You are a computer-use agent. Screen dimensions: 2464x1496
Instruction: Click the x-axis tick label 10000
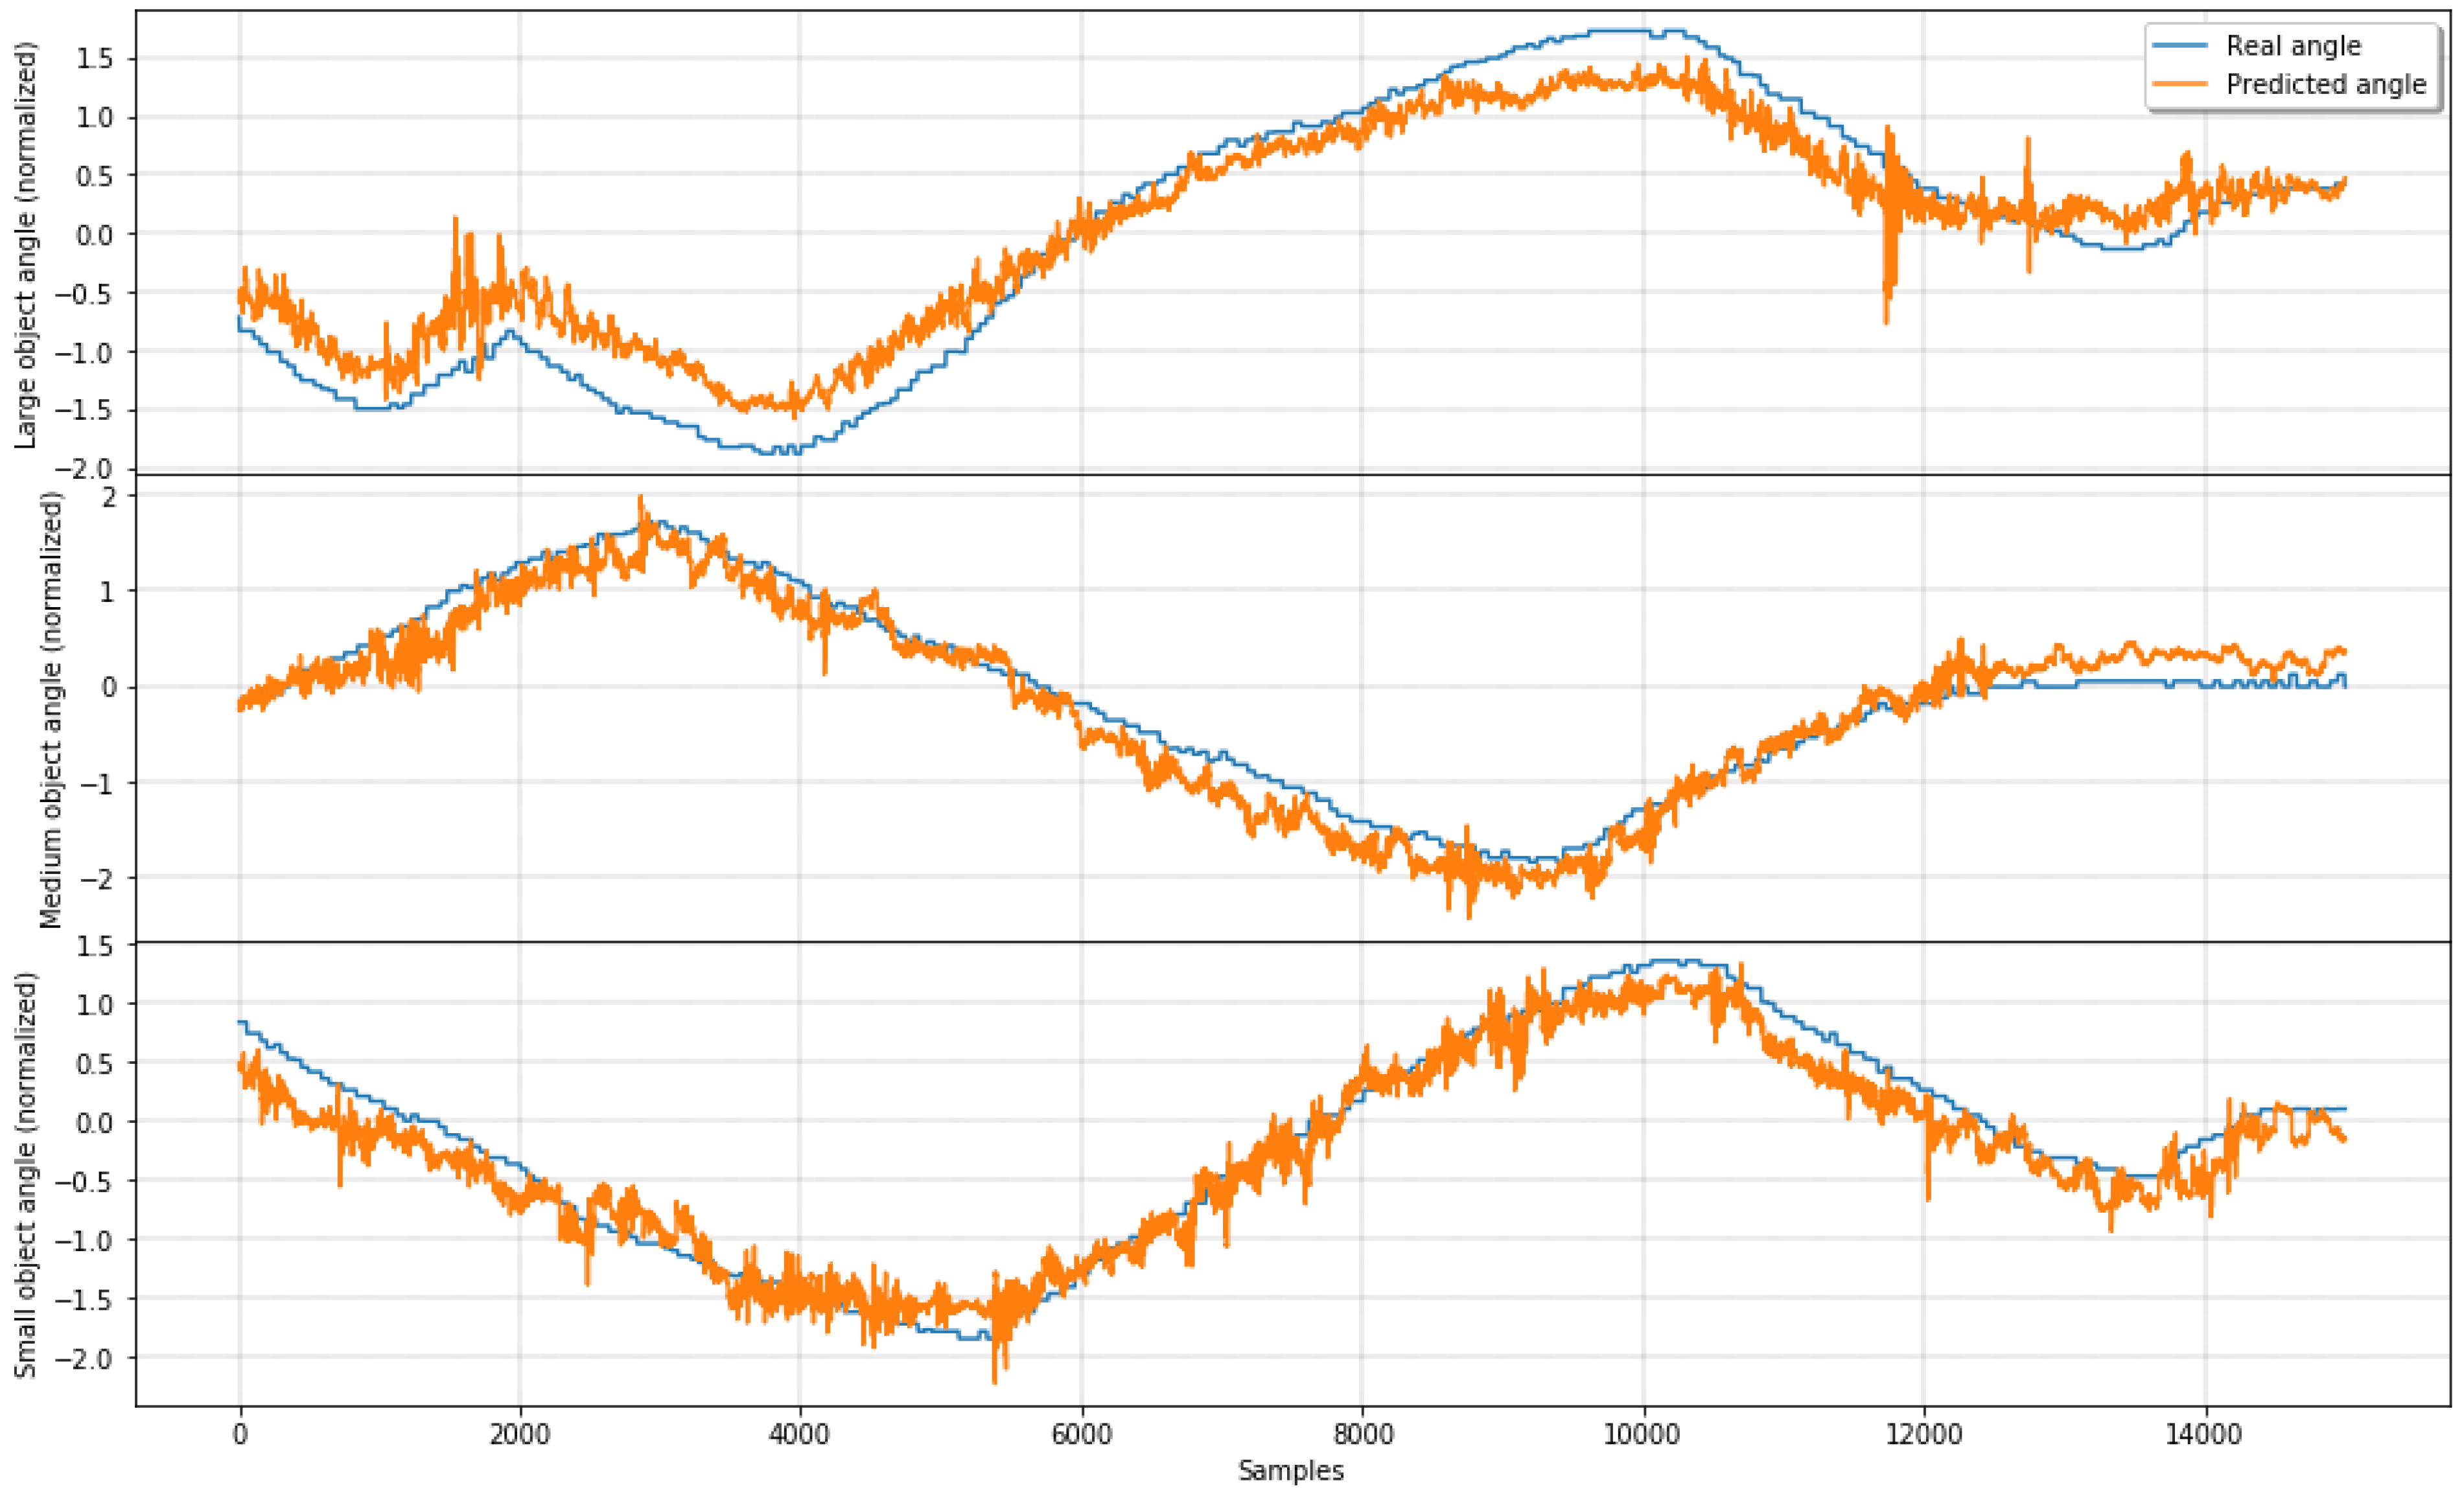click(x=1642, y=1434)
